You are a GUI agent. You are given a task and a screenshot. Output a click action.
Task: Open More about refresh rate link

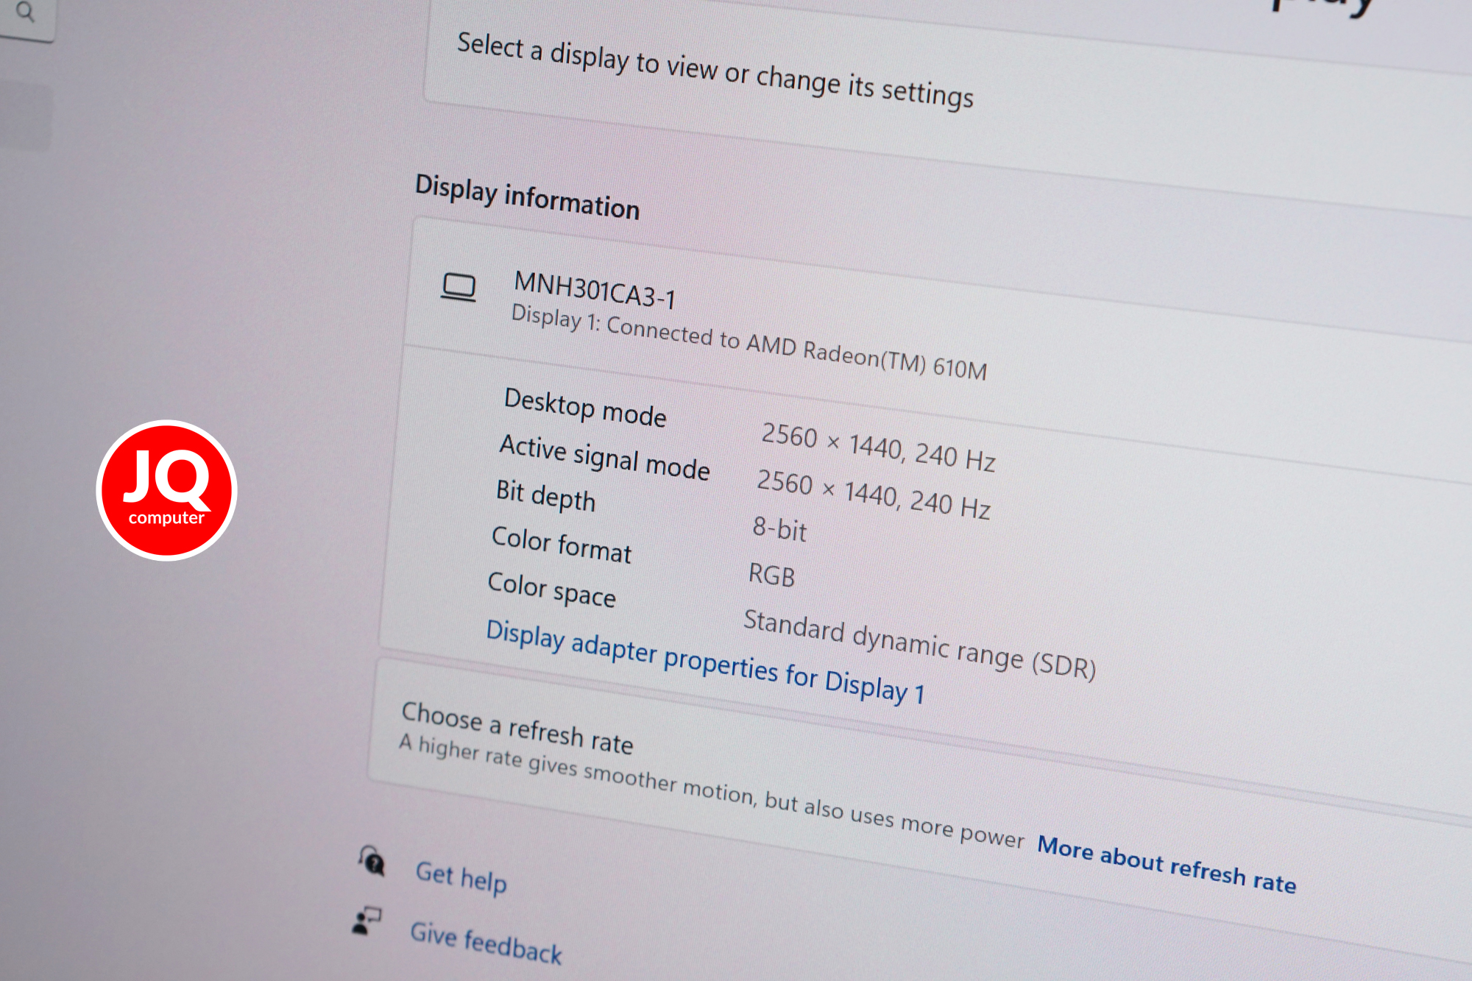pyautogui.click(x=1167, y=864)
